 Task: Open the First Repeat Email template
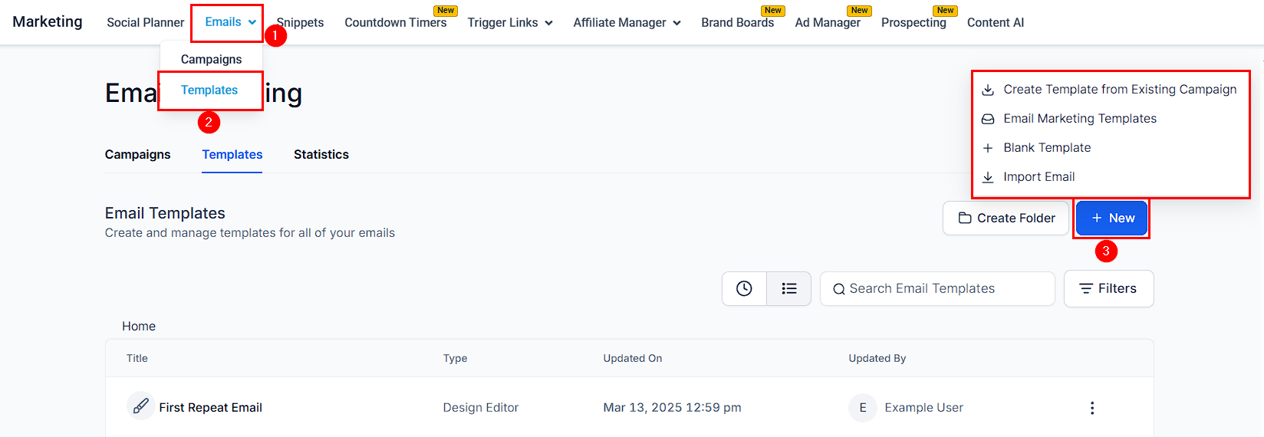(211, 408)
